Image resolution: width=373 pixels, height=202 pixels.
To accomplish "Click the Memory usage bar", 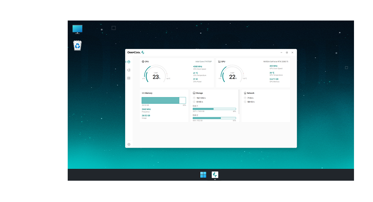I will [x=164, y=101].
